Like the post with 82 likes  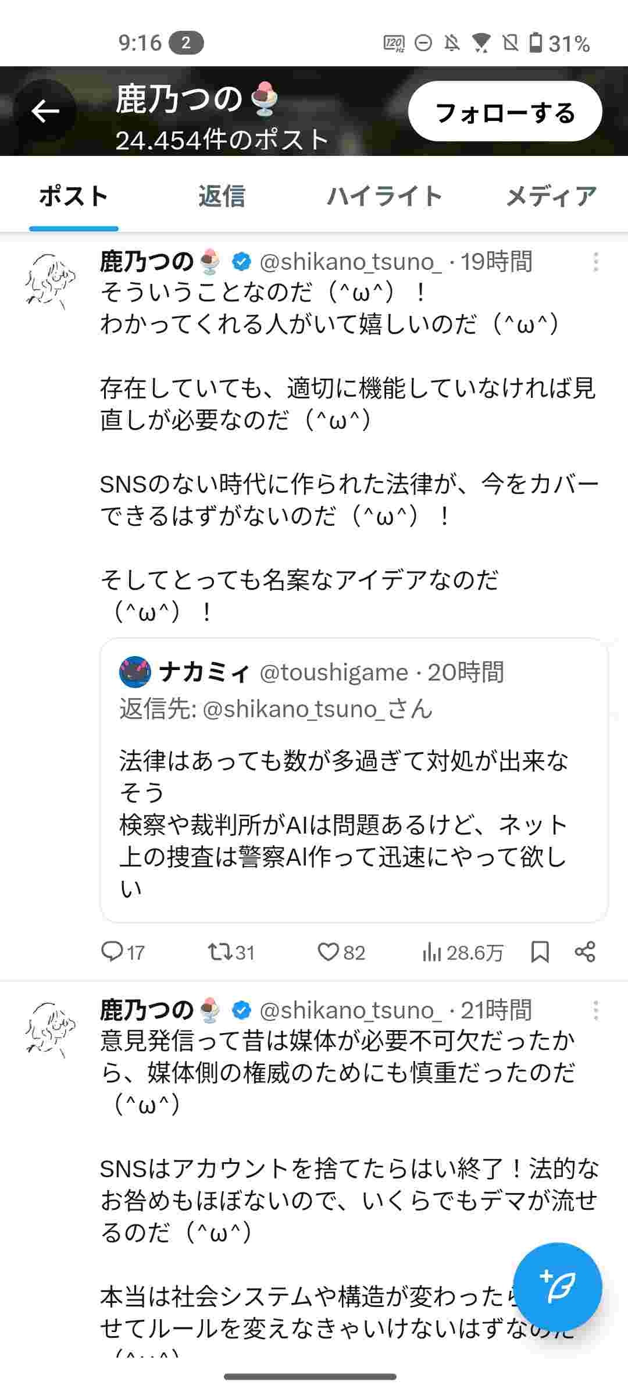pos(328,952)
